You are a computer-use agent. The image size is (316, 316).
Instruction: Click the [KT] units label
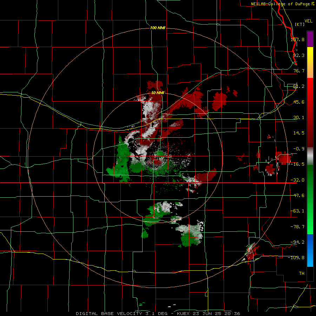tap(300, 24)
